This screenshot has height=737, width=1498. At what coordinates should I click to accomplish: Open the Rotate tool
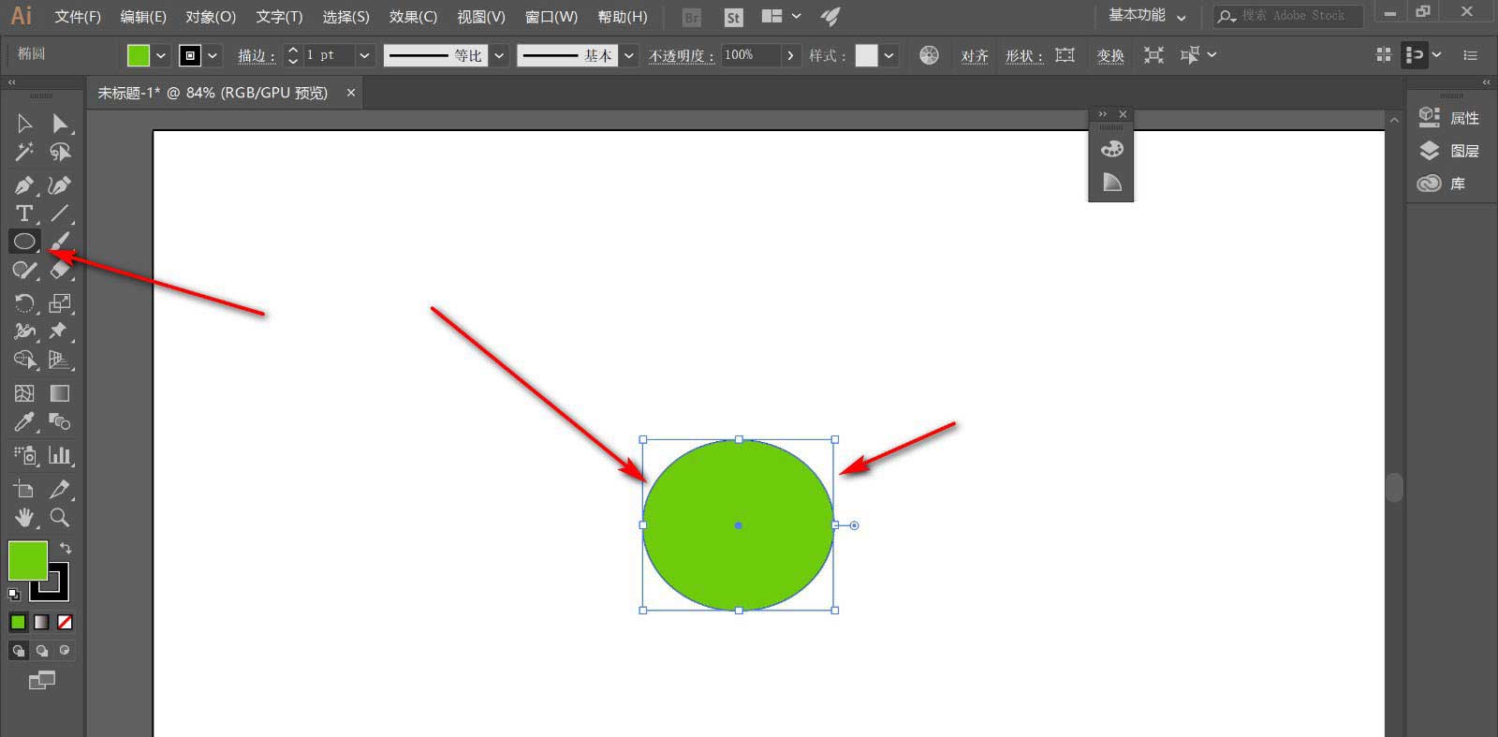pyautogui.click(x=24, y=302)
